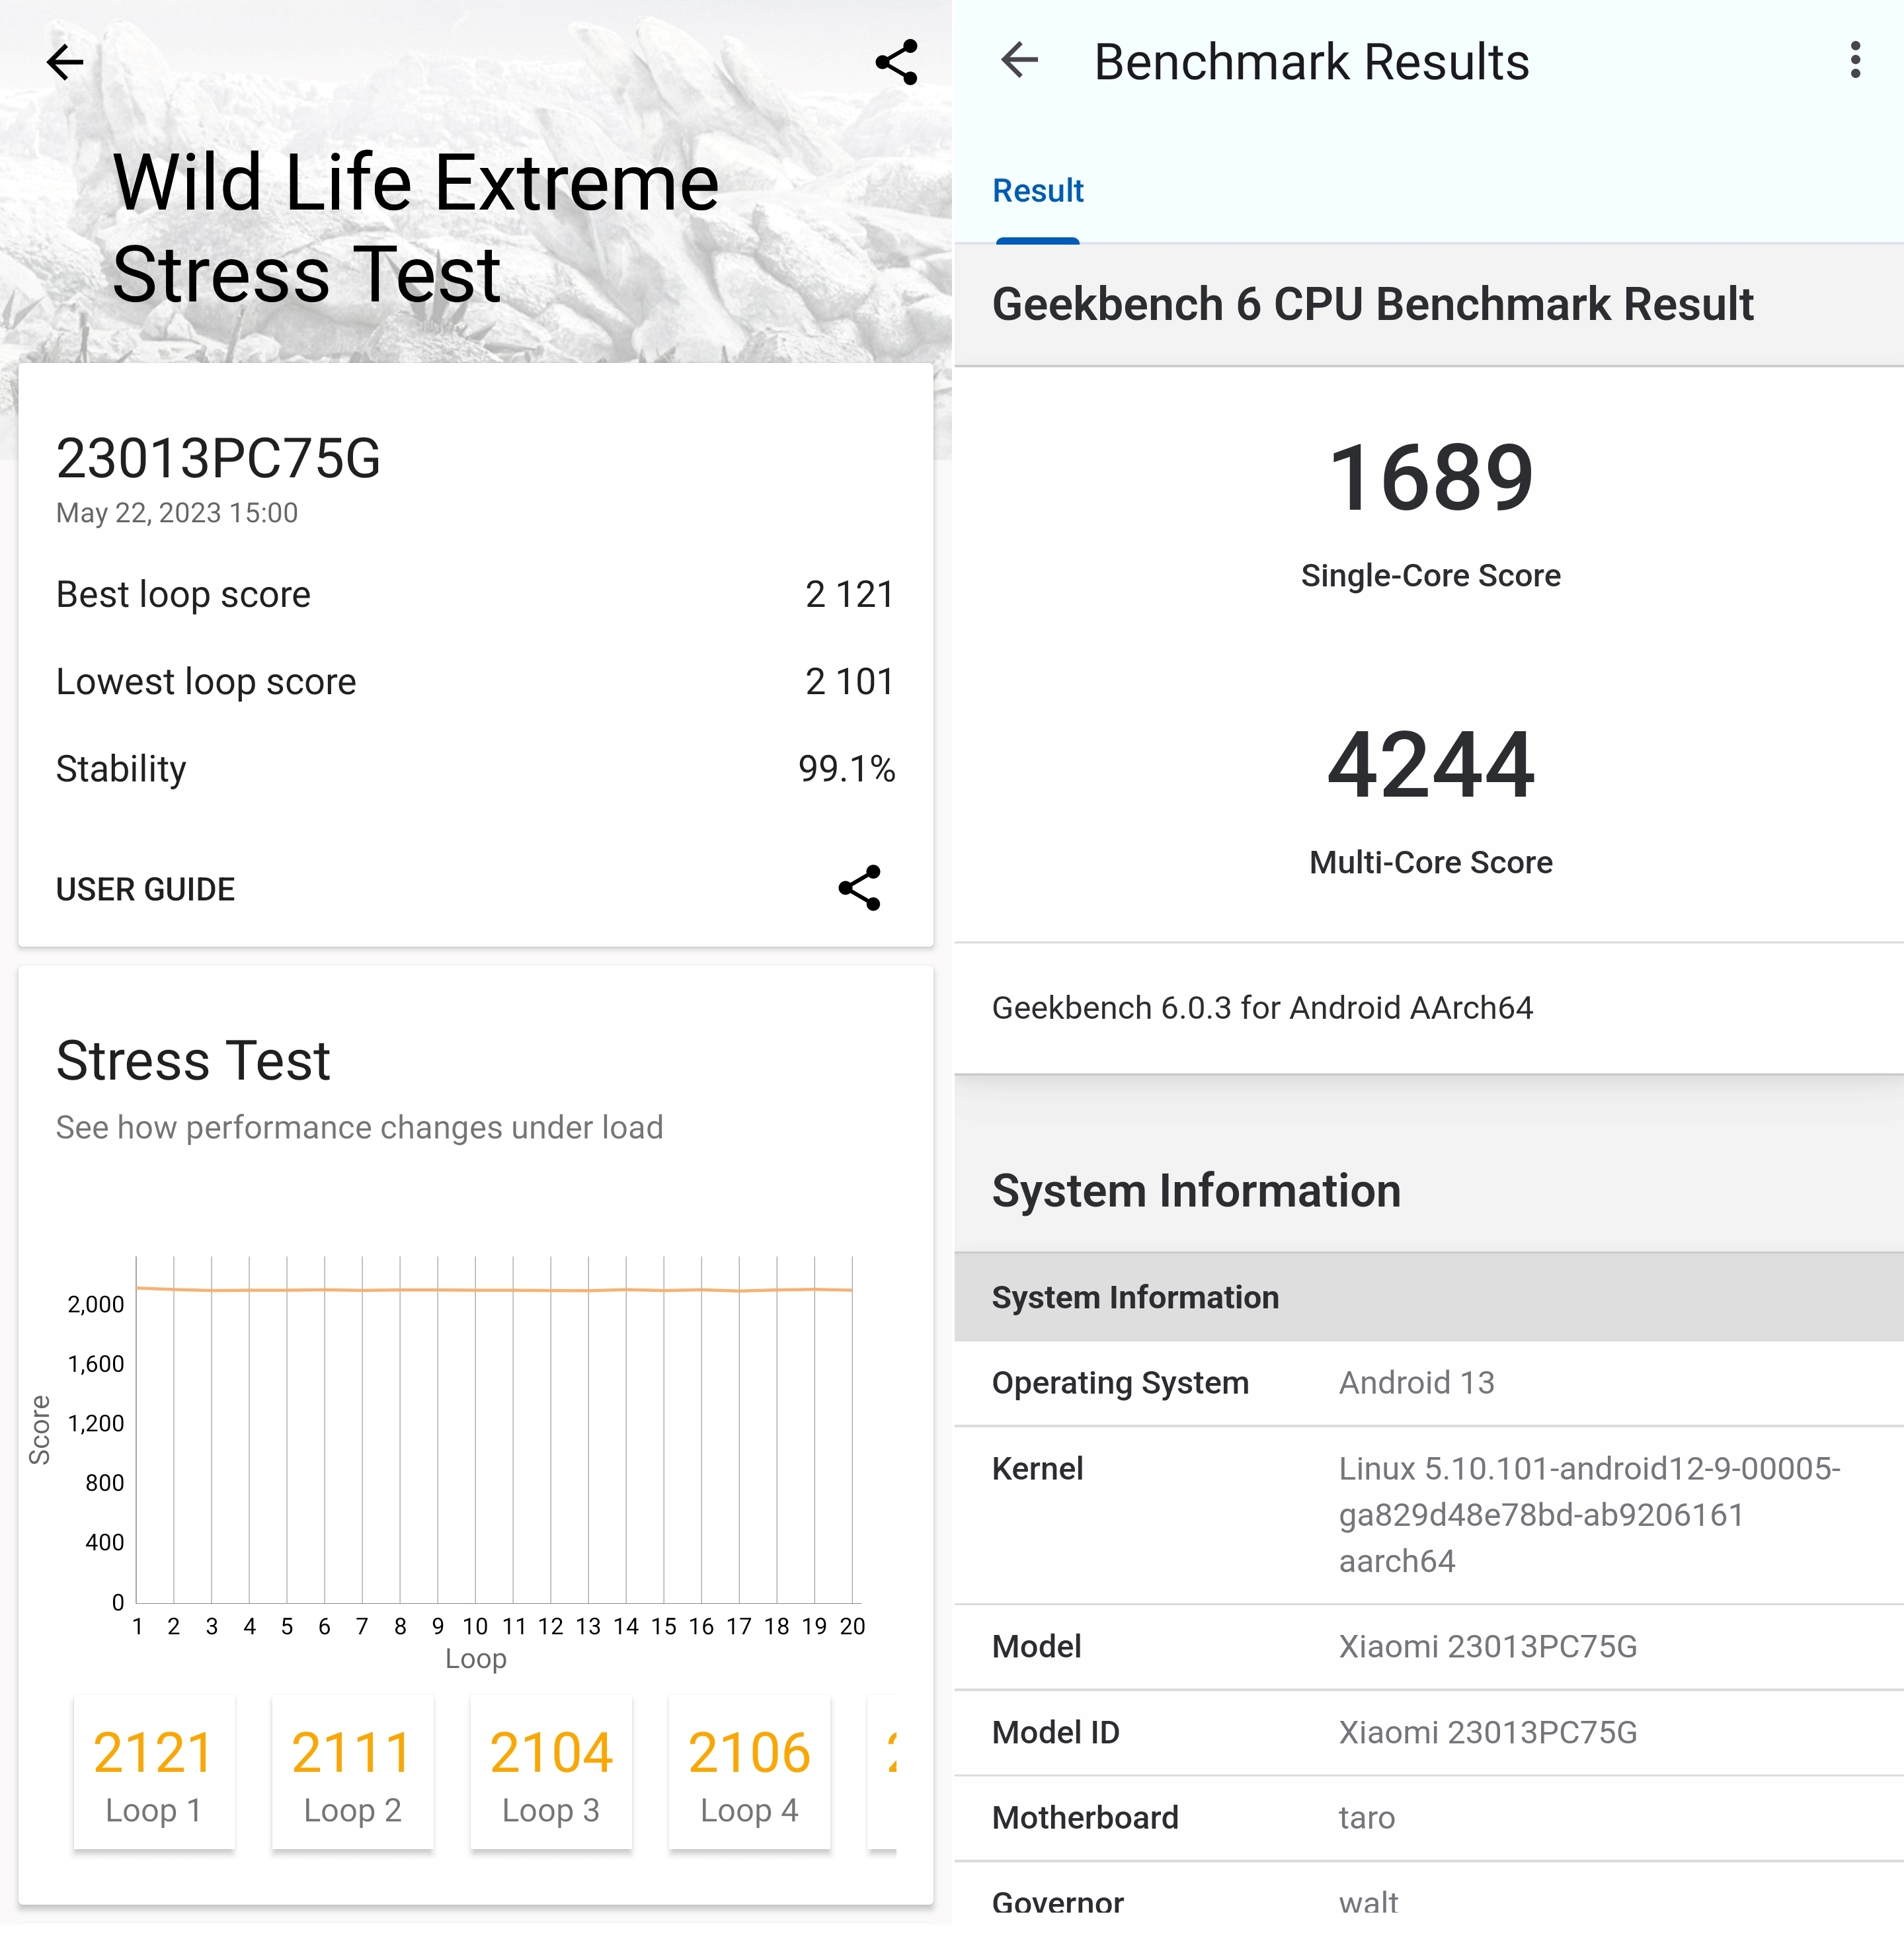This screenshot has height=1947, width=1904.
Task: Go back from Benchmark Results screen
Action: coord(1020,60)
